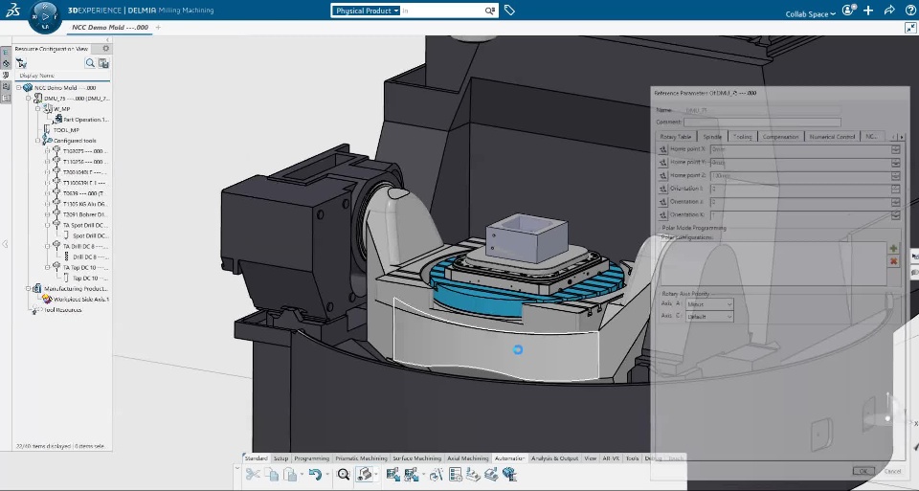Add a new tab next to NCC Demo Mold

(158, 27)
